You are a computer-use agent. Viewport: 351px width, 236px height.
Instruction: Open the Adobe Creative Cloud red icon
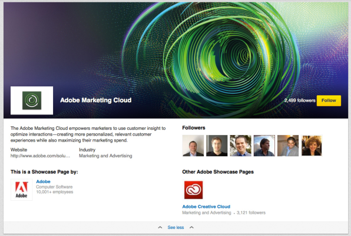pos(193,190)
